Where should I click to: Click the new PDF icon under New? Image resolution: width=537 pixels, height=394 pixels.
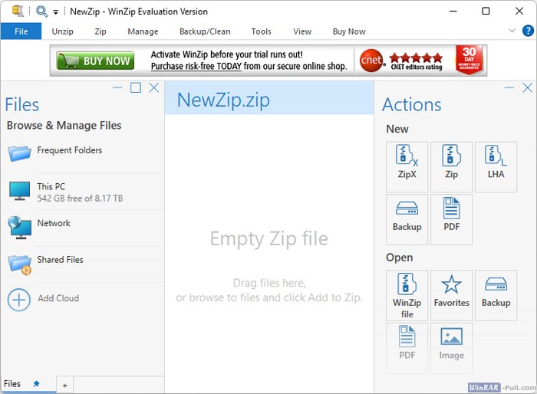[451, 218]
